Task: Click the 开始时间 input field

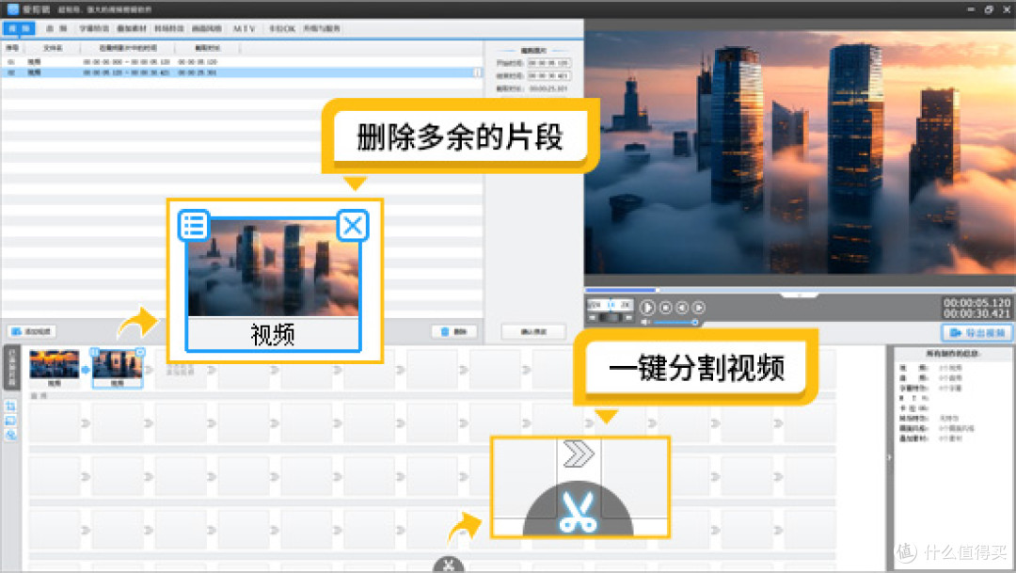Action: [548, 63]
